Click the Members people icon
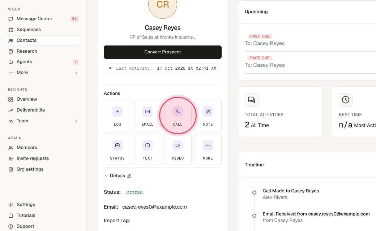The height and width of the screenshot is (231, 376). [x=10, y=148]
